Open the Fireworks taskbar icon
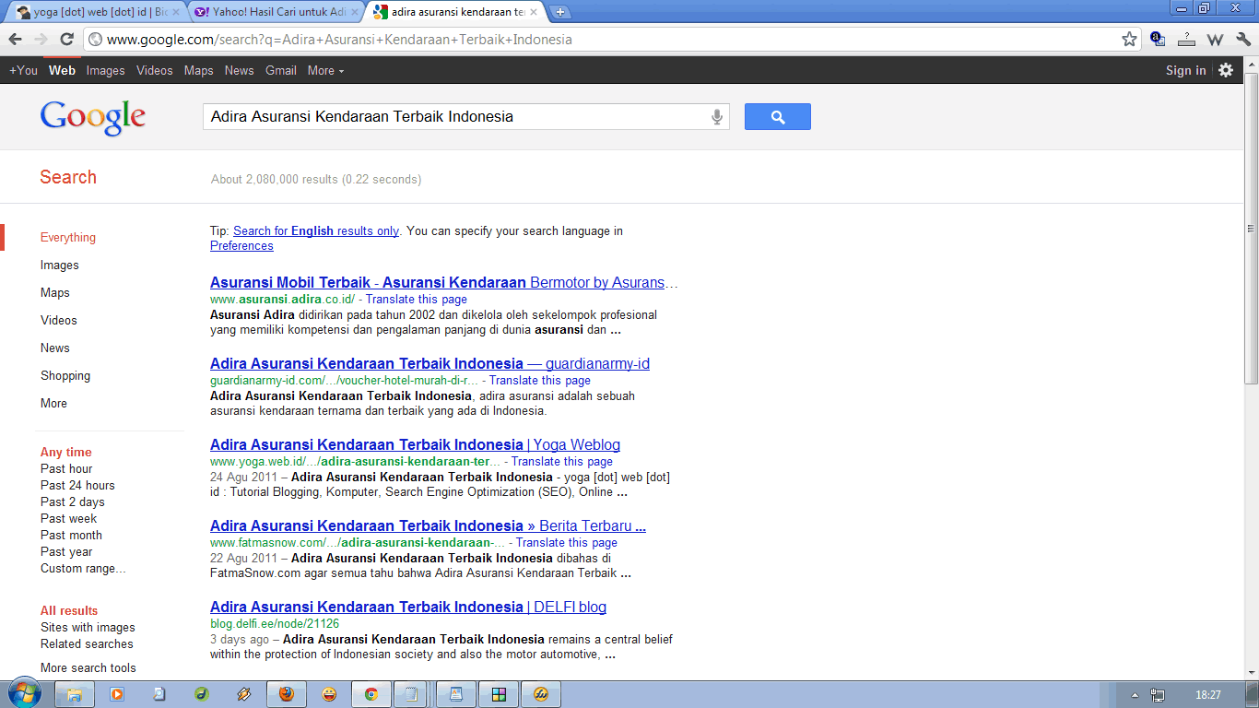Viewport: 1259px width, 708px height. [x=541, y=694]
